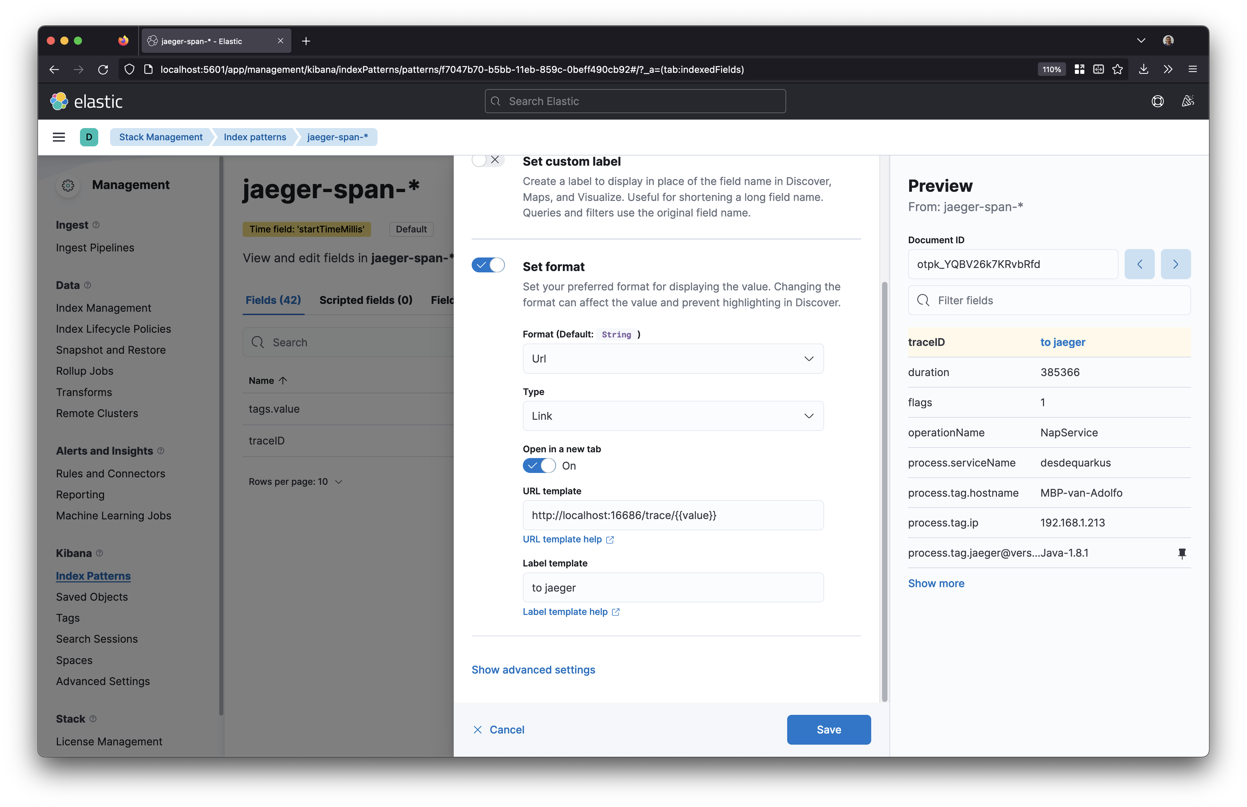Screen dimensions: 1247x807
Task: Reload the browser page
Action: (x=103, y=69)
